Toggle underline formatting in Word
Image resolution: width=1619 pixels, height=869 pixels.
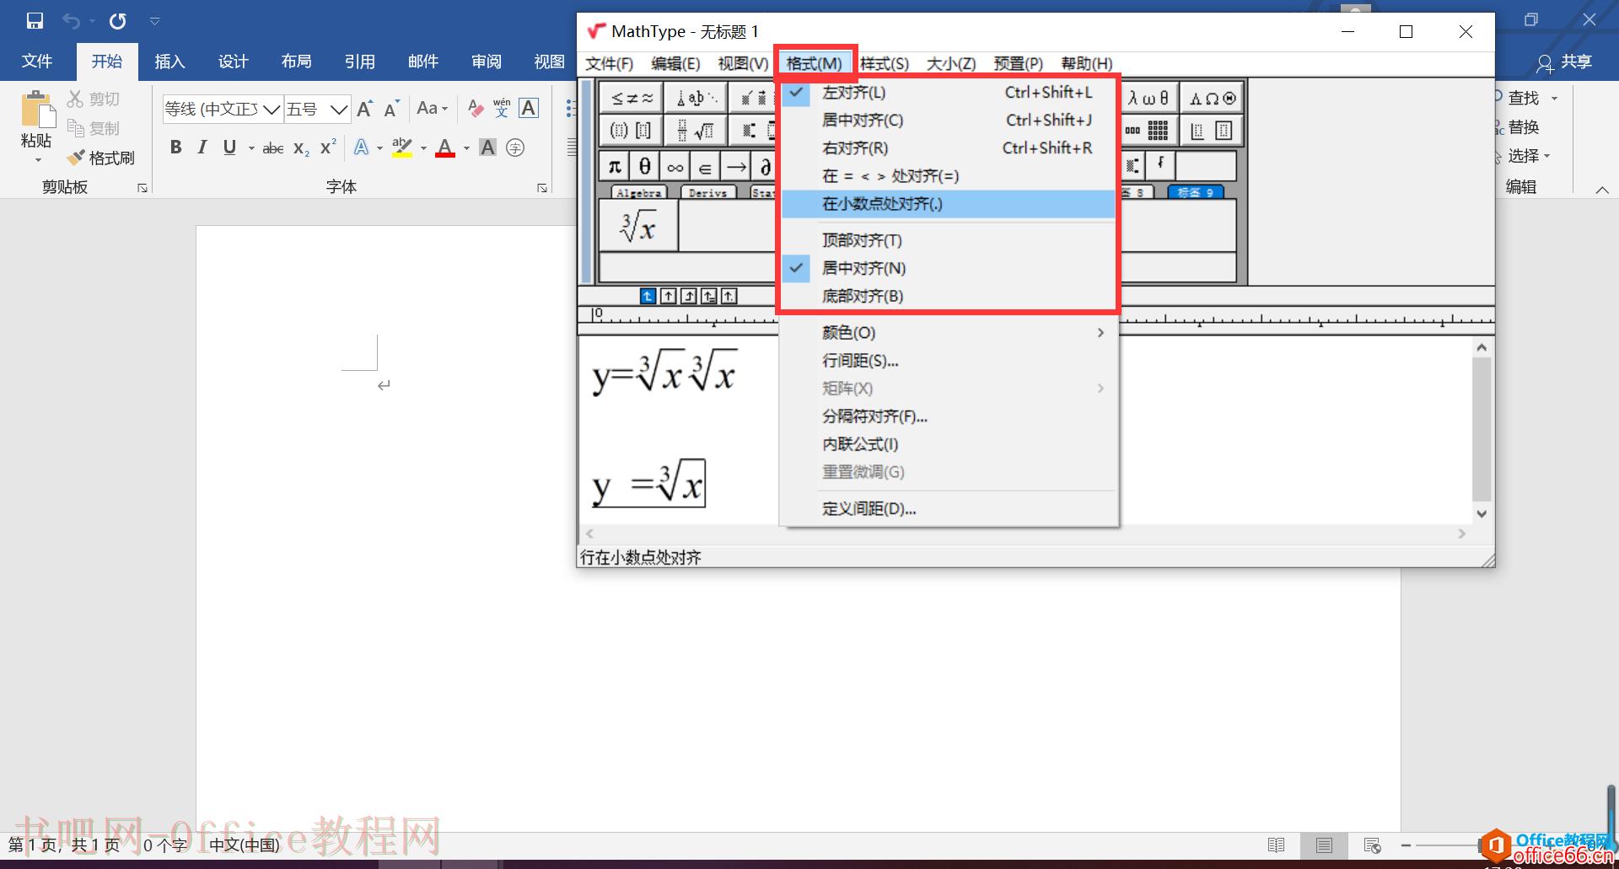pos(229,148)
